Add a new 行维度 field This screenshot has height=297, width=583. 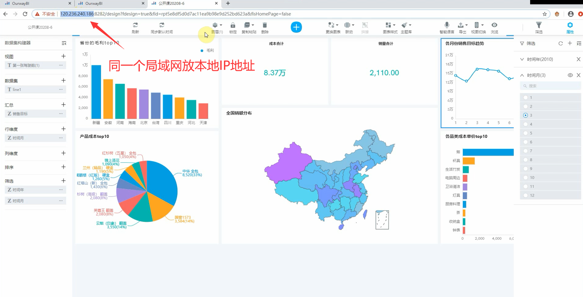(64, 129)
